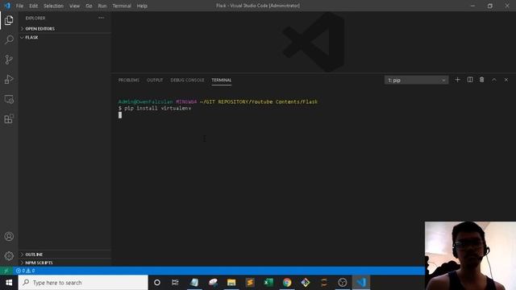Click the terminal line 'pip install virtualenv'
The width and height of the screenshot is (516, 290).
(x=158, y=108)
